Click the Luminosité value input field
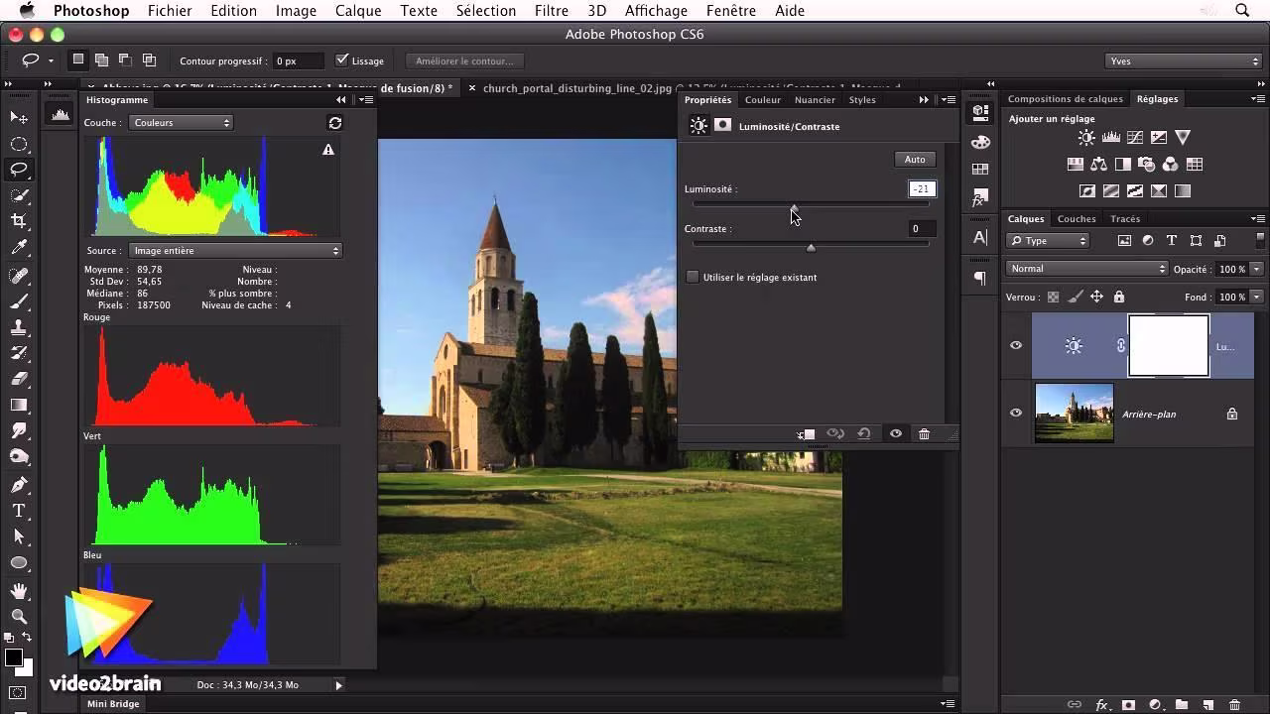 coord(922,189)
